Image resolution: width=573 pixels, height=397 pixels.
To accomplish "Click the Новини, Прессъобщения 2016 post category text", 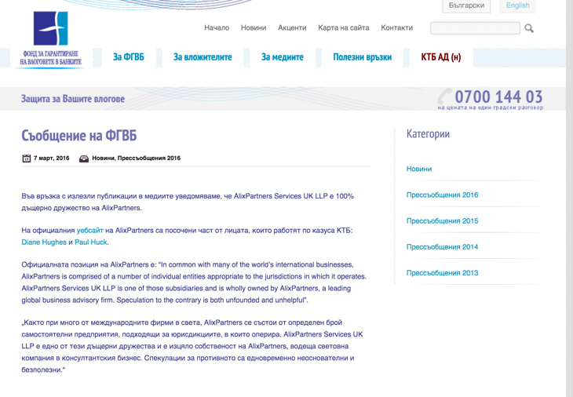I will pyautogui.click(x=137, y=158).
